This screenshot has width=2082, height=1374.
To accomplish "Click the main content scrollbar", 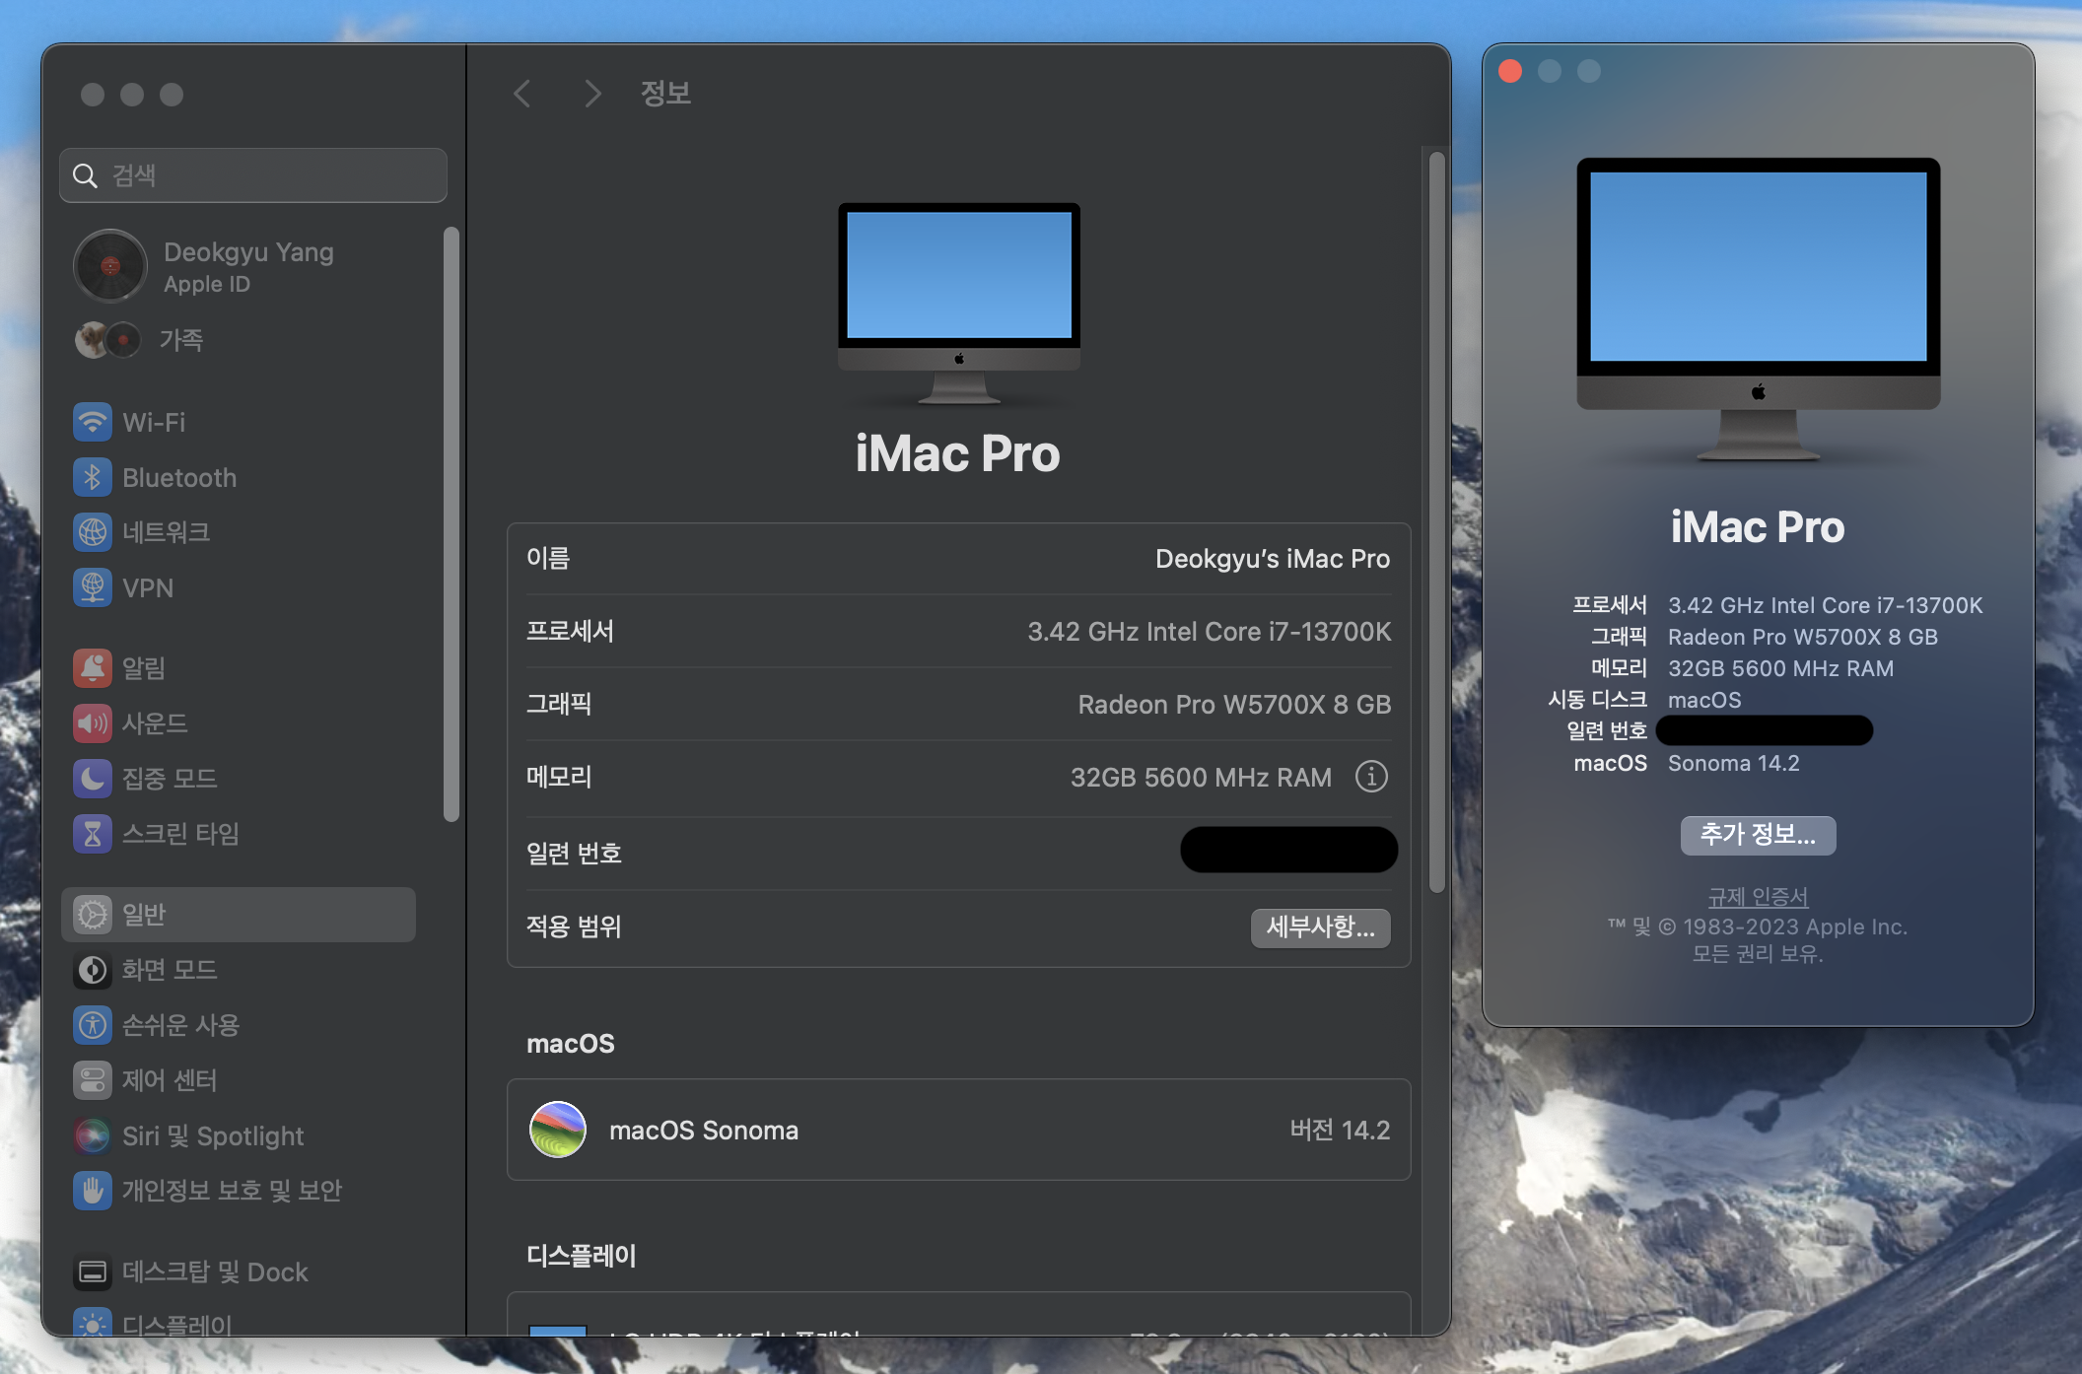I will click(1437, 521).
